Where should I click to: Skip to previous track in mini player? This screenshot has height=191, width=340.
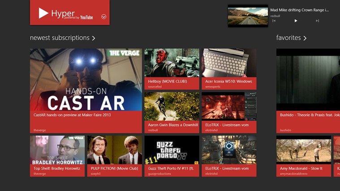[274, 21]
